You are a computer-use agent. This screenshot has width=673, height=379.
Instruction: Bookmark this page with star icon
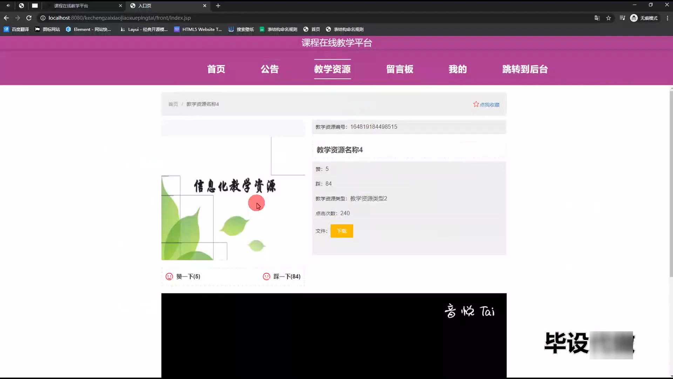[x=609, y=18]
